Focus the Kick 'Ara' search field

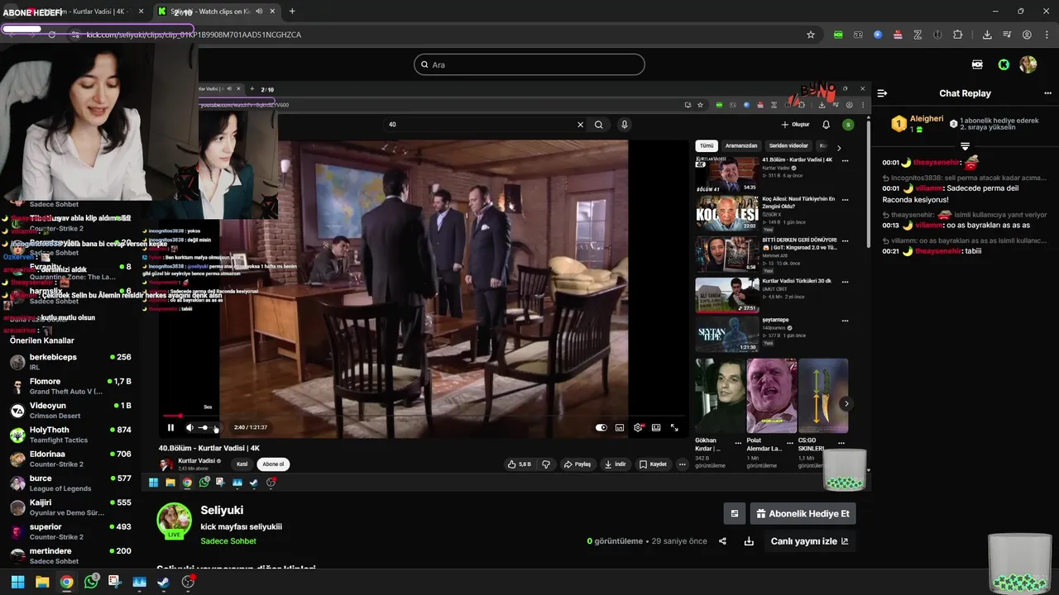tap(529, 64)
